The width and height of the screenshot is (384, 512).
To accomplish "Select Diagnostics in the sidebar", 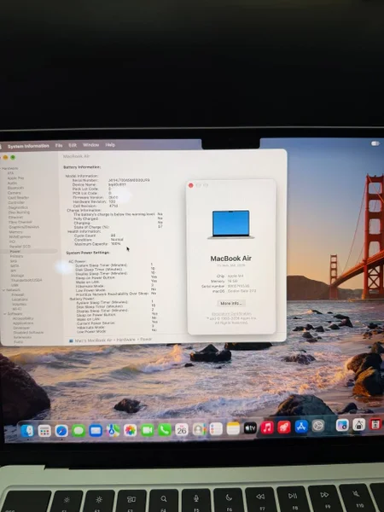I will coord(18,207).
